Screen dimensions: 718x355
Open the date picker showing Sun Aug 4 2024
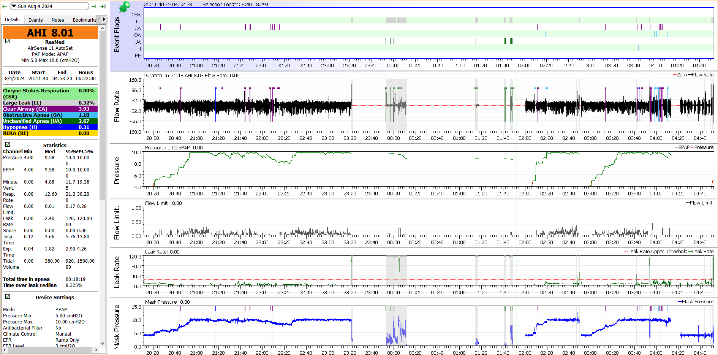click(49, 6)
